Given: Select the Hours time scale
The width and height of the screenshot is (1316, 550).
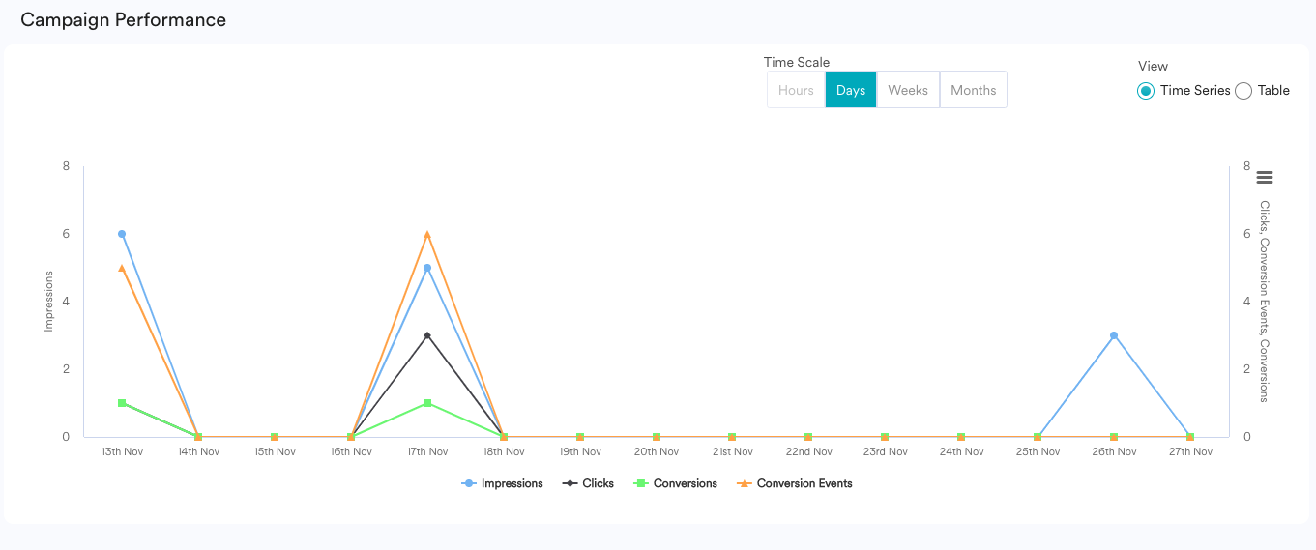Looking at the screenshot, I should 796,90.
